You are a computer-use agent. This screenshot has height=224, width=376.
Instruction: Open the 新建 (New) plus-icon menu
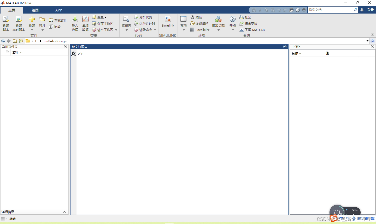click(32, 23)
